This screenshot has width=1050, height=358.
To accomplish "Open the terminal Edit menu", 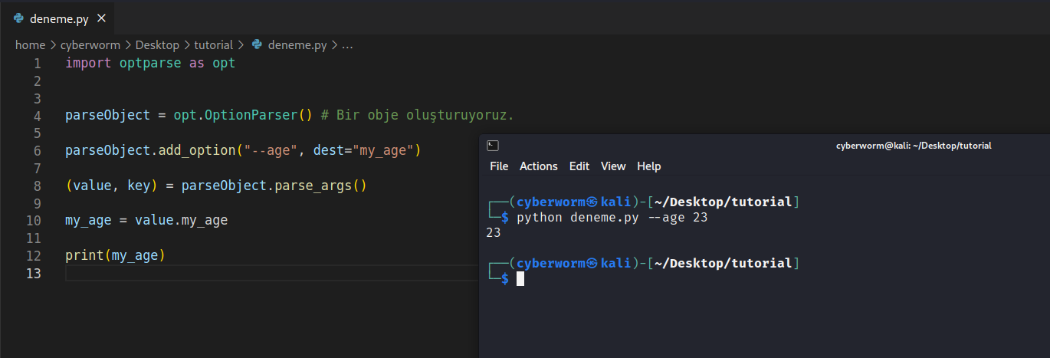I will 579,166.
